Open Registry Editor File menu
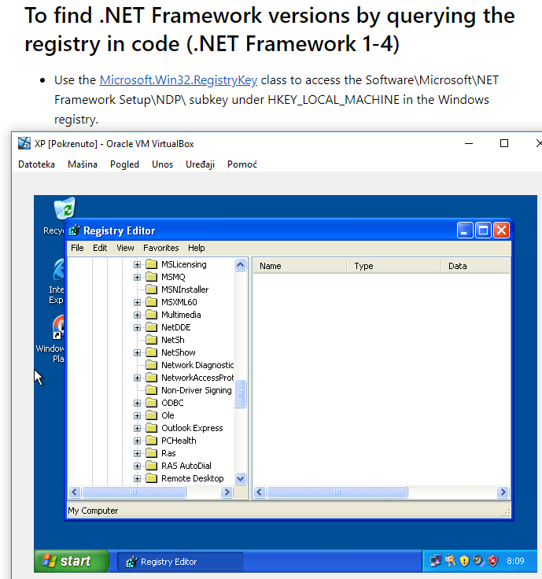The height and width of the screenshot is (579, 542). 77,248
